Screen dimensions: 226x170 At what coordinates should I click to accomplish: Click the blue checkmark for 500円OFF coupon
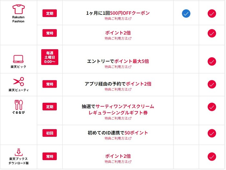pyautogui.click(x=186, y=14)
